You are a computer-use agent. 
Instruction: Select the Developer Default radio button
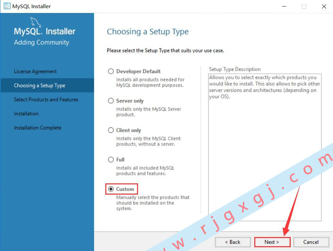pos(111,71)
